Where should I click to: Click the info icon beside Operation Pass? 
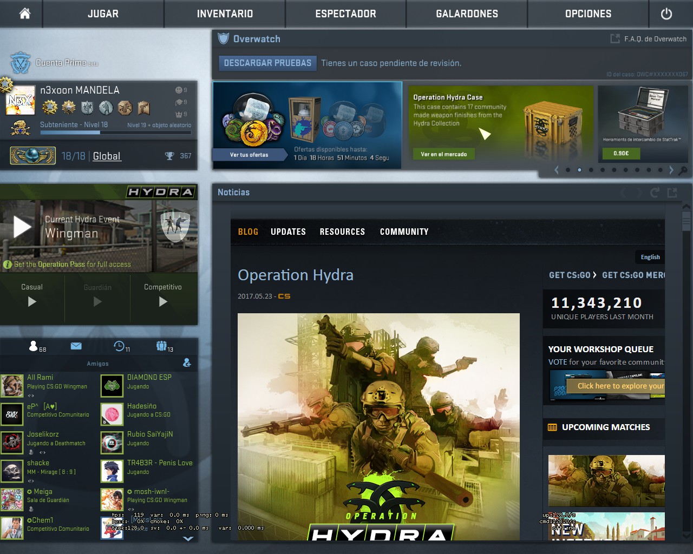[x=8, y=265]
